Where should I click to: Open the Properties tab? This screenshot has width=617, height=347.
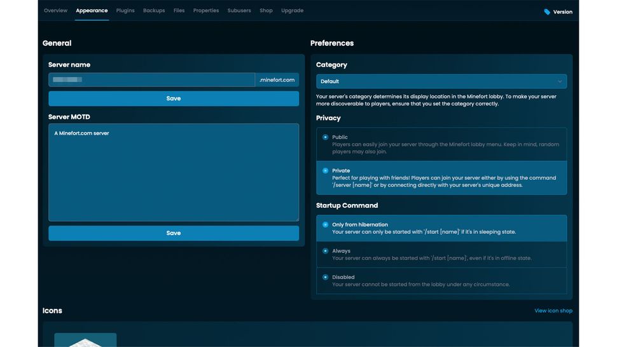pyautogui.click(x=206, y=11)
